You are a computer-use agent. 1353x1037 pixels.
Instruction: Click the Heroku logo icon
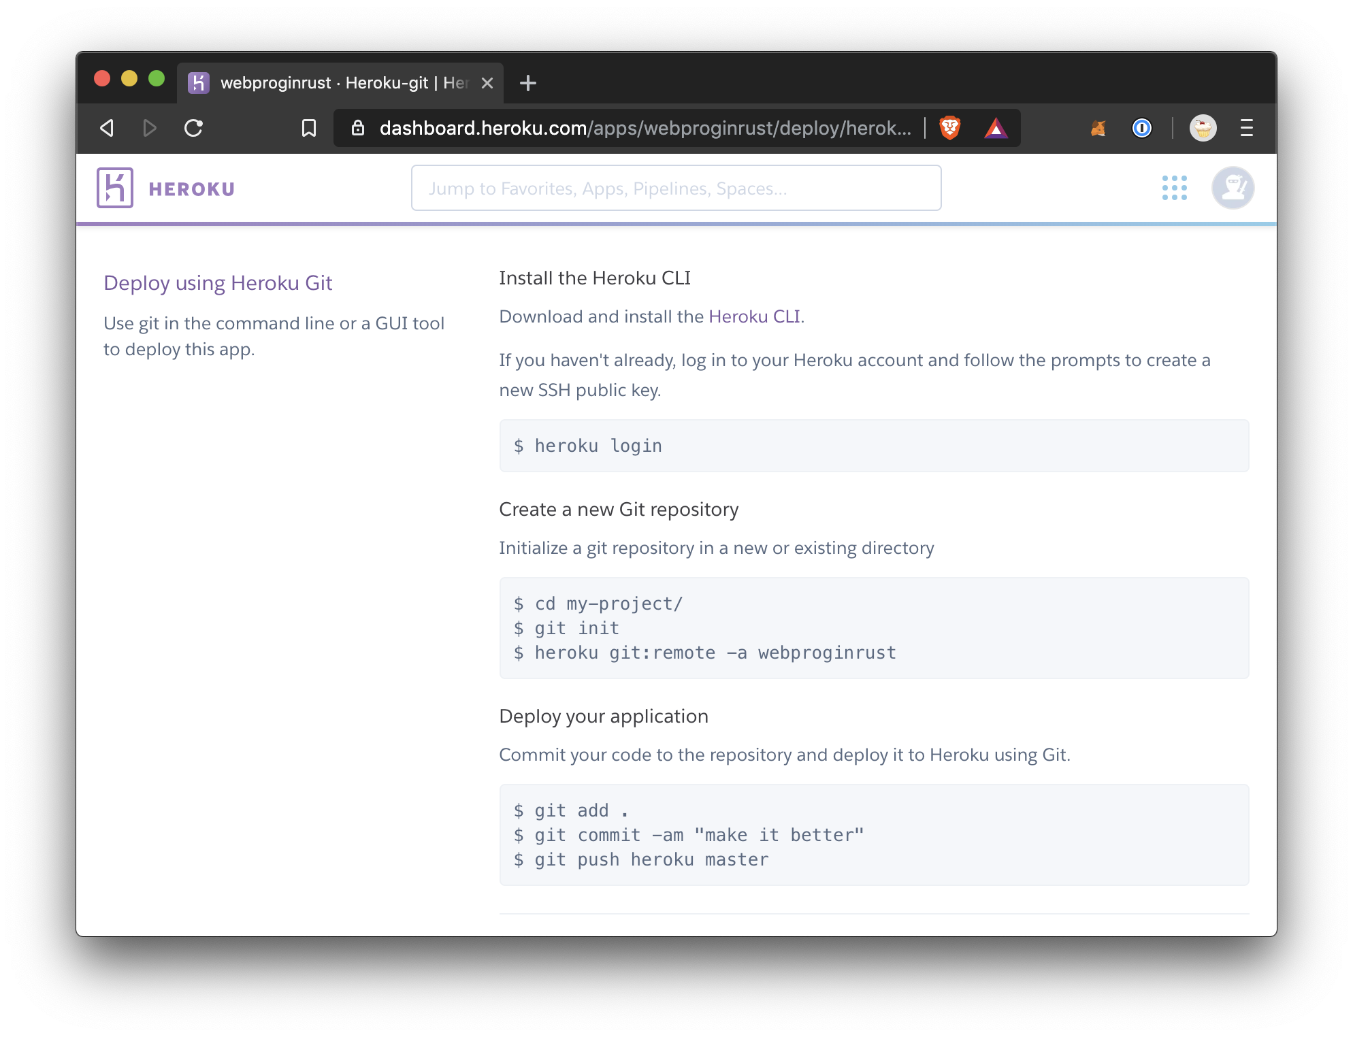(x=115, y=188)
